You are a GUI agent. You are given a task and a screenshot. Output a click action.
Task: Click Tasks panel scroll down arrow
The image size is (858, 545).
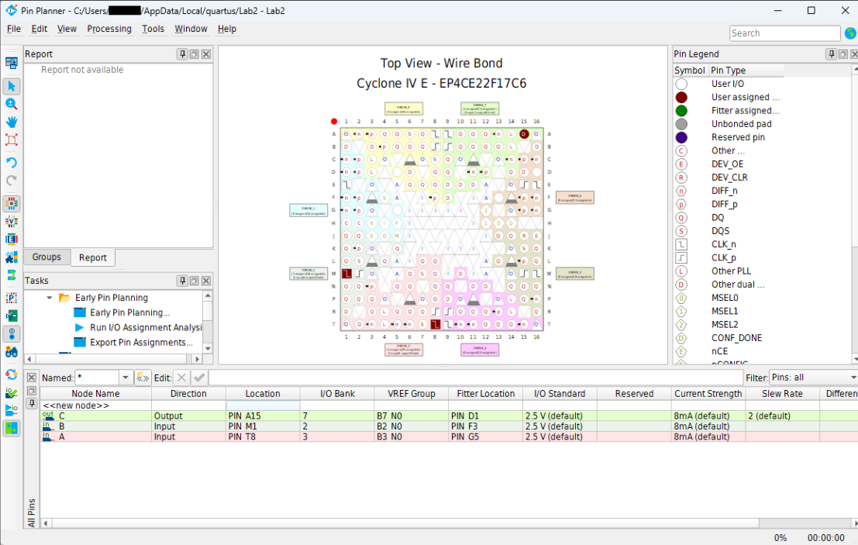click(x=208, y=349)
